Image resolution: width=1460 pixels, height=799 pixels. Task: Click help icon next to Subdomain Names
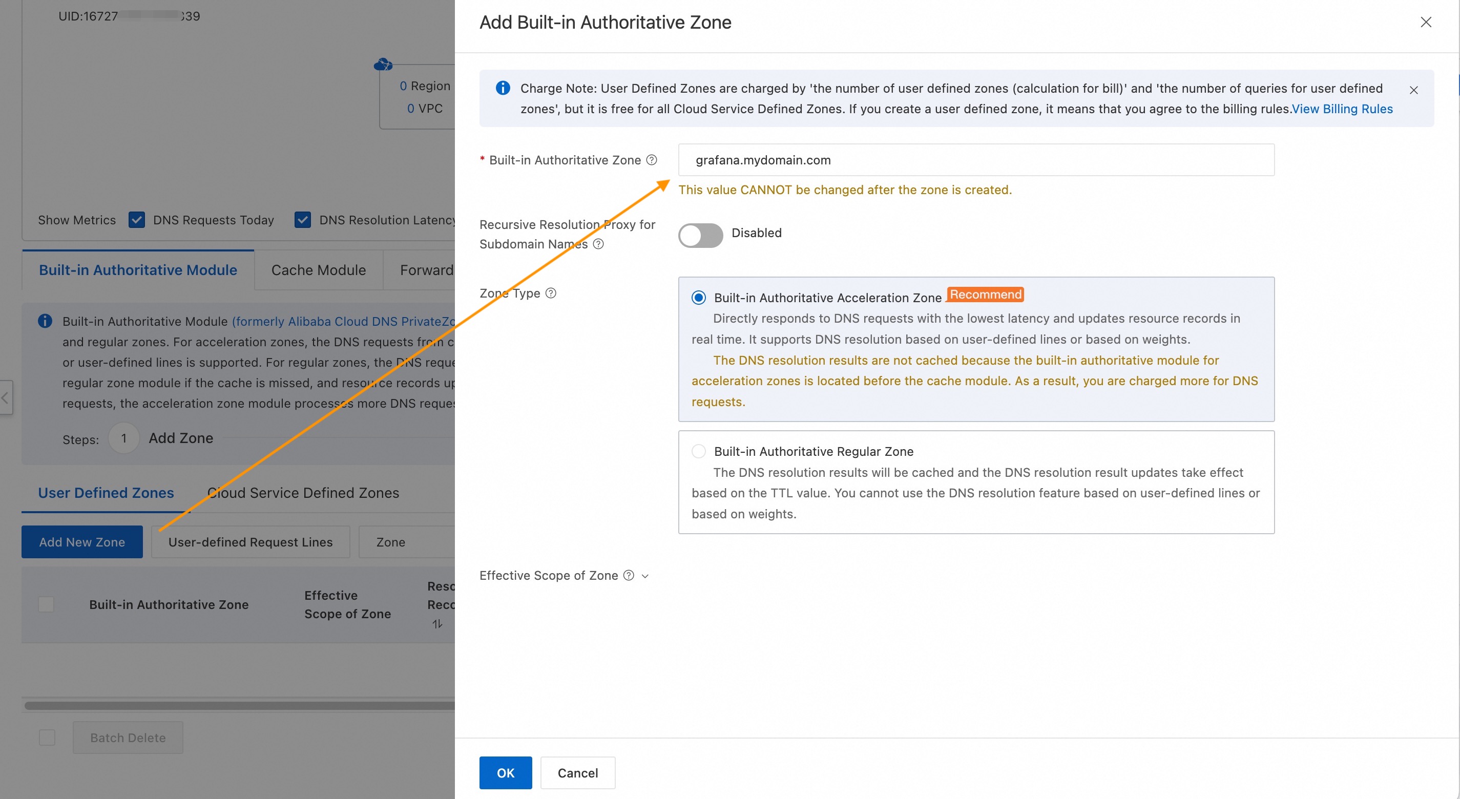598,244
